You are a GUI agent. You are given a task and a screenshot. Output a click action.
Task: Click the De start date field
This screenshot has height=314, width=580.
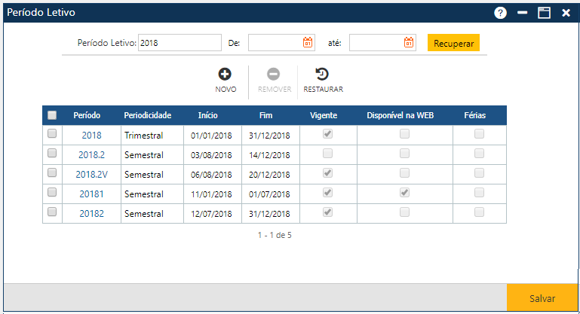coord(275,43)
